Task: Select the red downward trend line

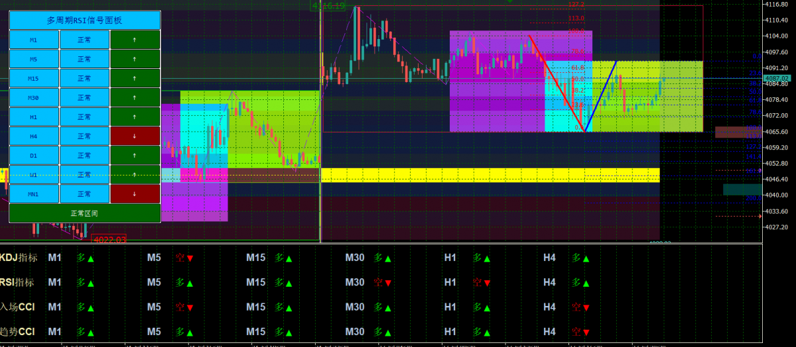Action: 557,83
